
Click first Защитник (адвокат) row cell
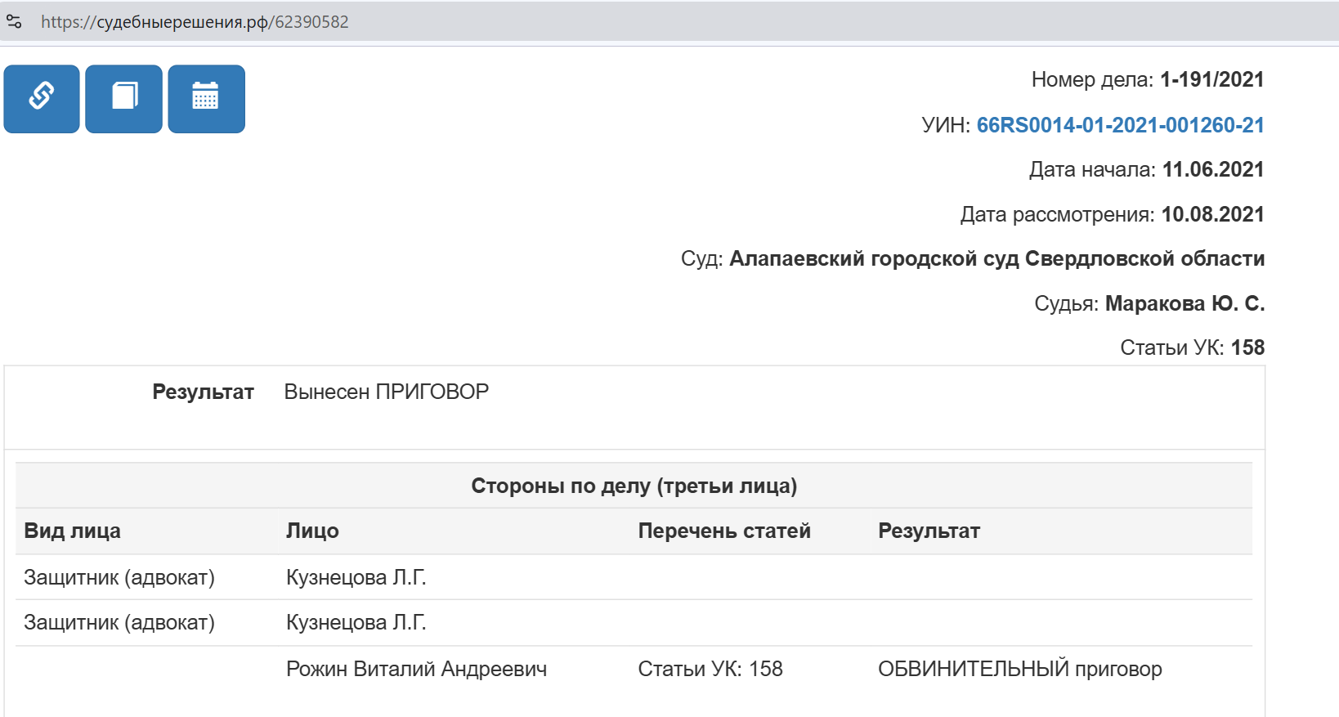[119, 578]
